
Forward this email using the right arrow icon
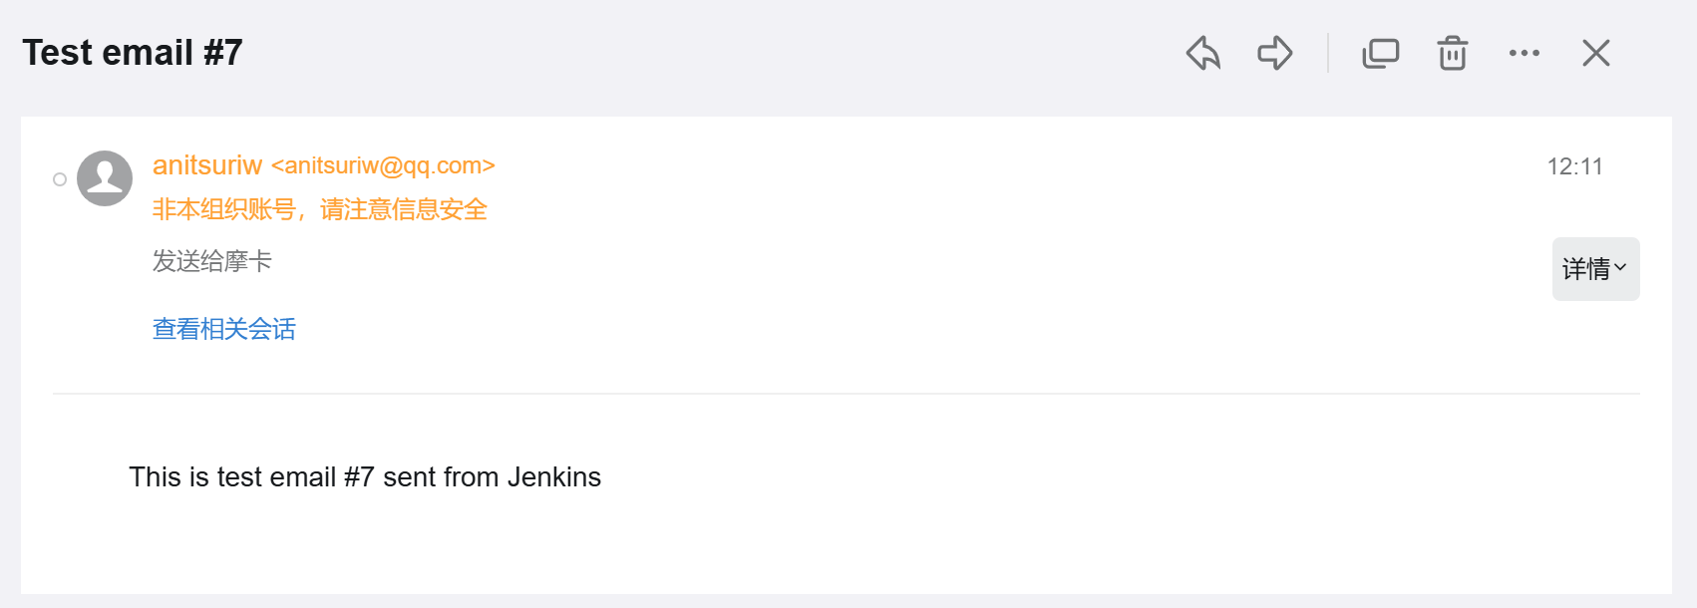click(1275, 53)
